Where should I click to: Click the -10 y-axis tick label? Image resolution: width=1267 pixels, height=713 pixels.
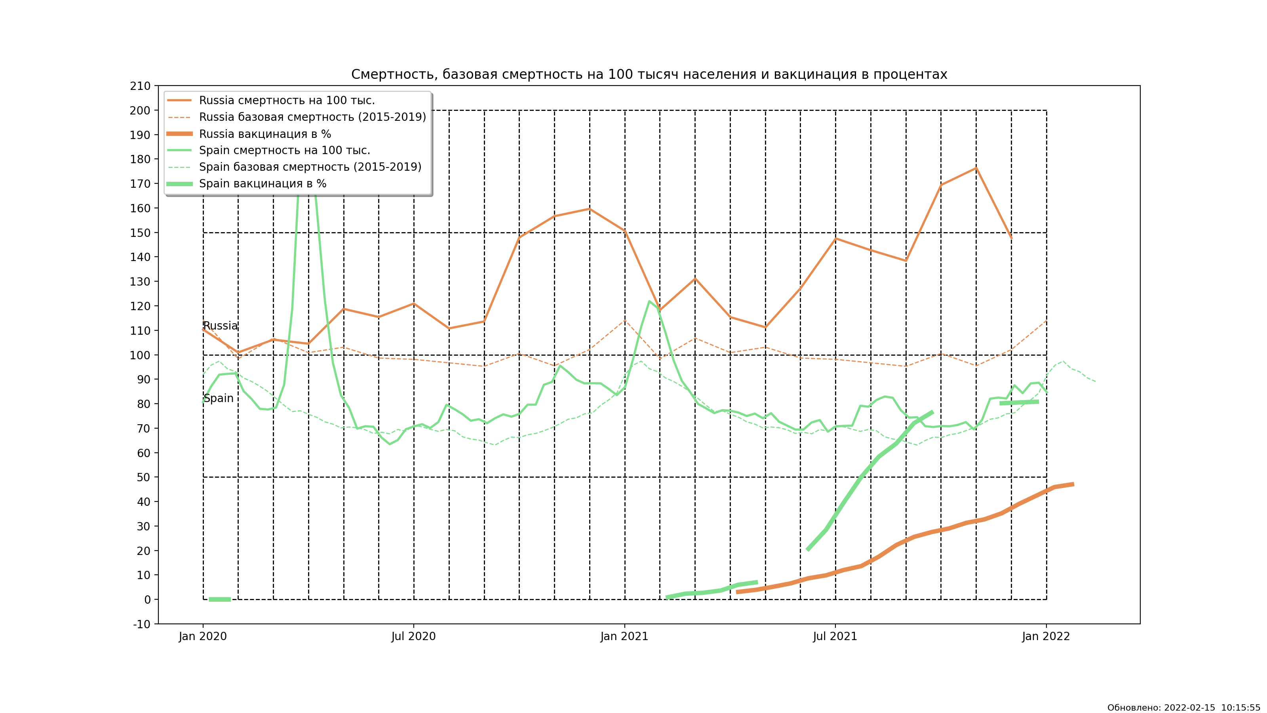(x=142, y=624)
